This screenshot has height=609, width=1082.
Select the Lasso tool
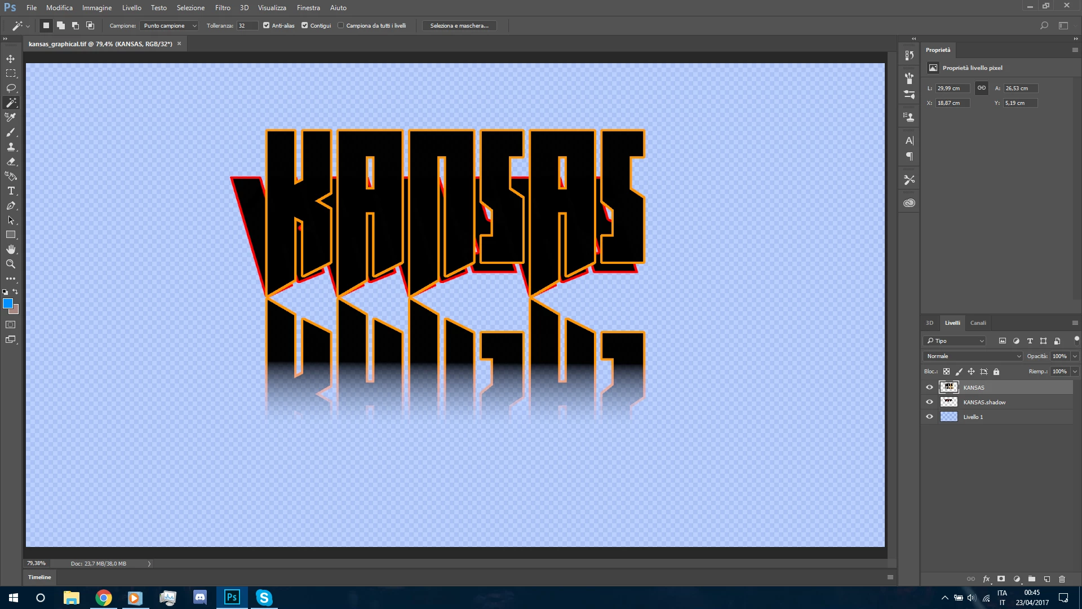click(x=11, y=88)
